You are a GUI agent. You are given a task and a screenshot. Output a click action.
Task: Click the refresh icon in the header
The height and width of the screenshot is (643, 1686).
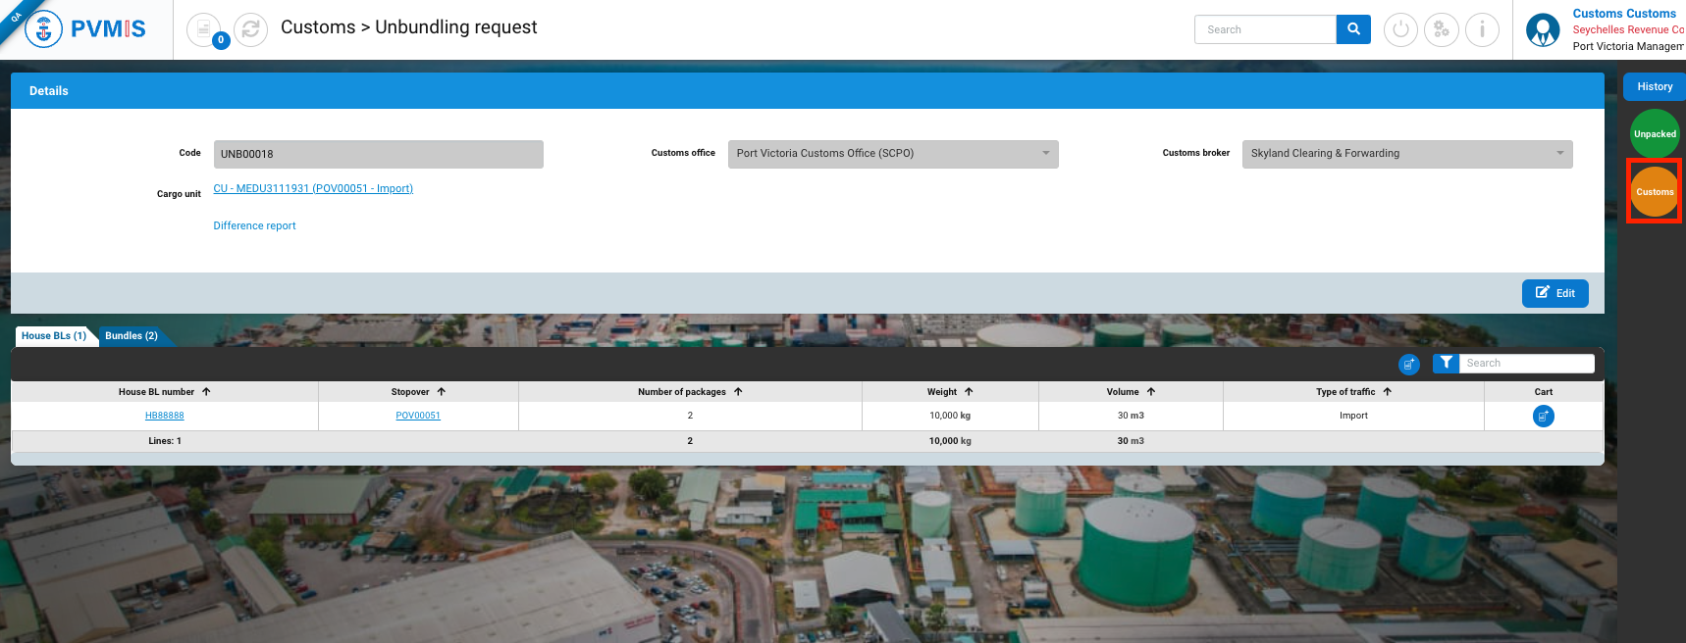coord(251,29)
